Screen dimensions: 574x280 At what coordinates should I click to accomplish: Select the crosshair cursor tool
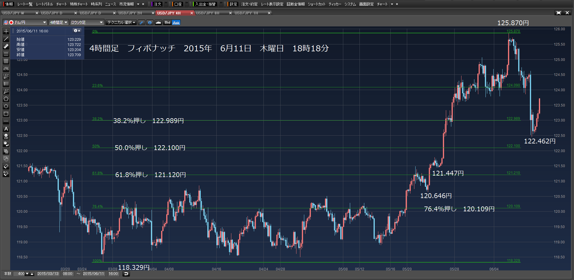[6, 31]
